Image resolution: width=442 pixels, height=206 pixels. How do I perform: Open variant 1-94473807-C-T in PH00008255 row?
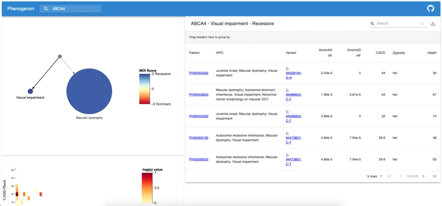tap(294, 159)
